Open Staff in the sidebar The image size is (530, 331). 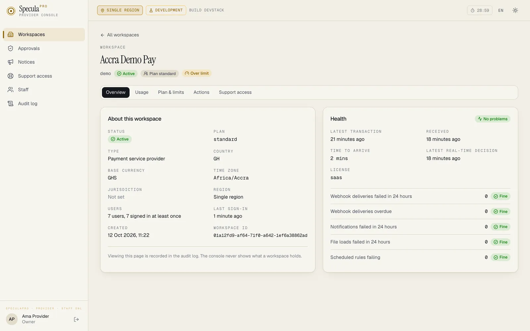pos(44,89)
